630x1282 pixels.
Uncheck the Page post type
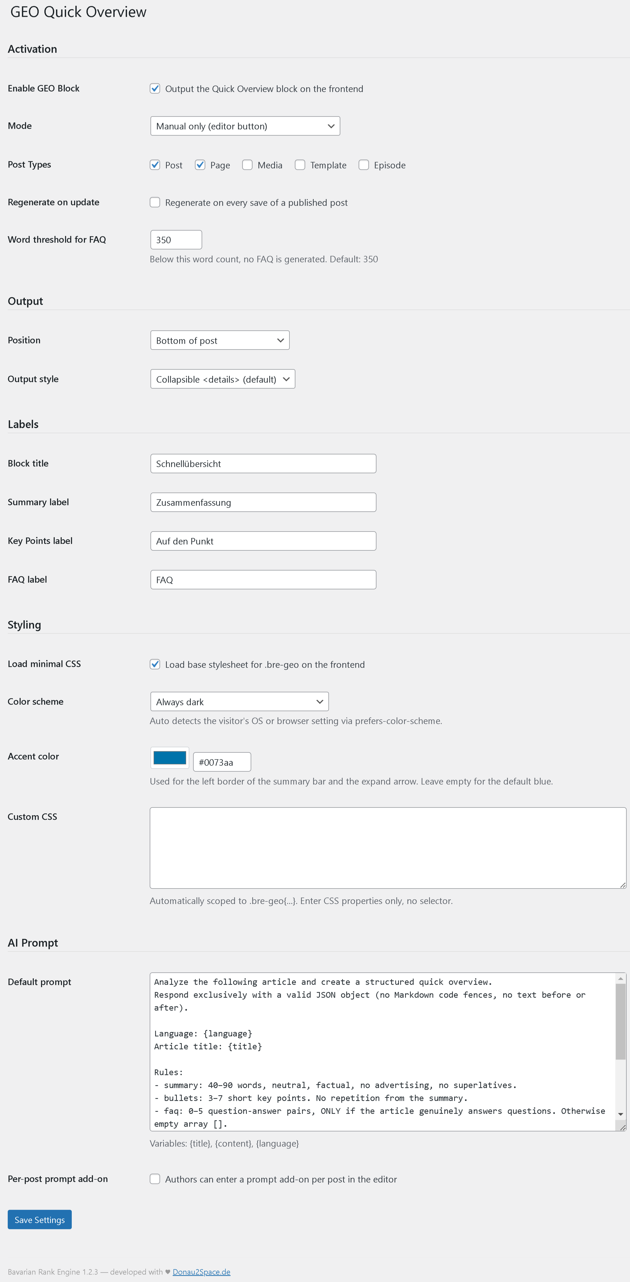tap(200, 165)
